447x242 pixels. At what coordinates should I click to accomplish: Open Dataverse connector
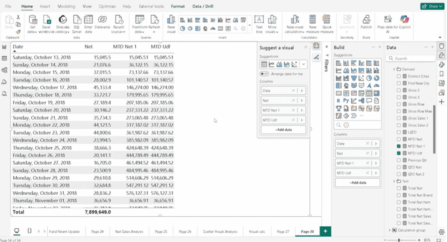click(102, 22)
